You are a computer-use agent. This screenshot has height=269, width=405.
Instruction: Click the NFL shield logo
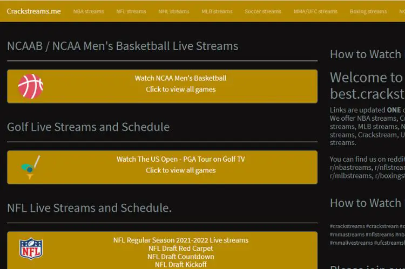coord(31,249)
